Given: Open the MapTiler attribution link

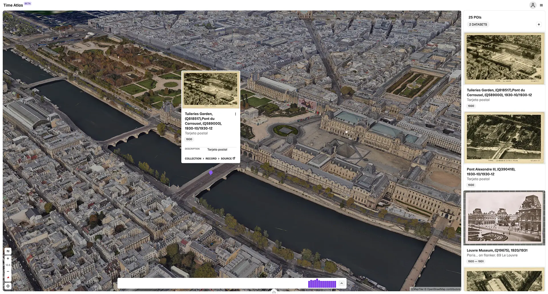Looking at the screenshot, I should 417,289.
